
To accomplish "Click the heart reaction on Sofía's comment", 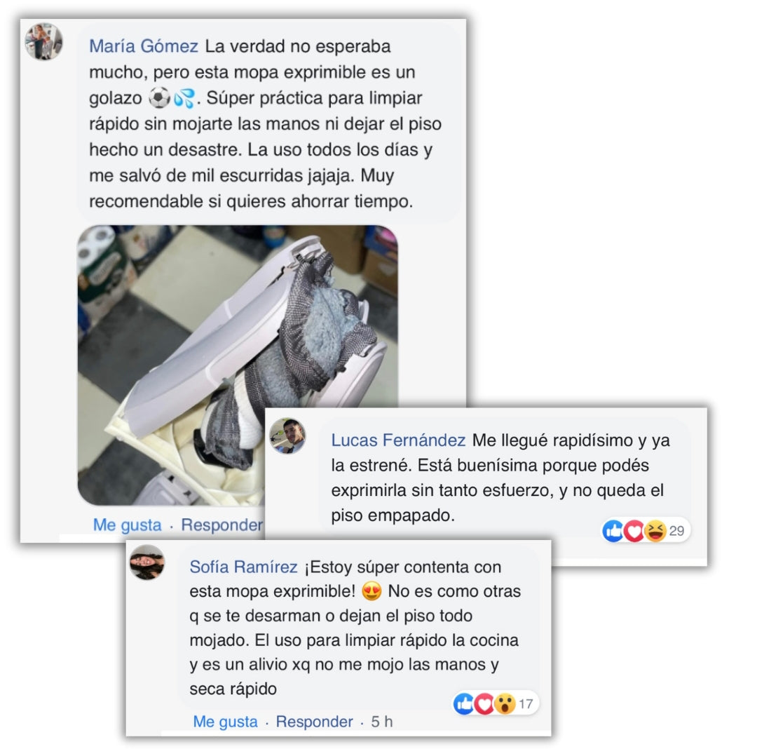I will 484,703.
